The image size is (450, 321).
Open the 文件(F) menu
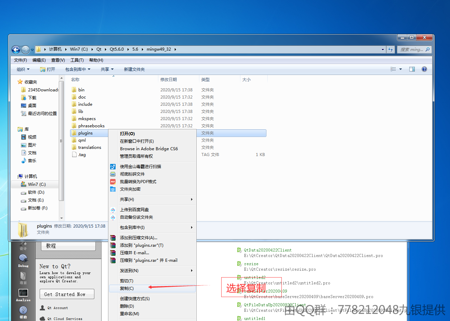21,60
